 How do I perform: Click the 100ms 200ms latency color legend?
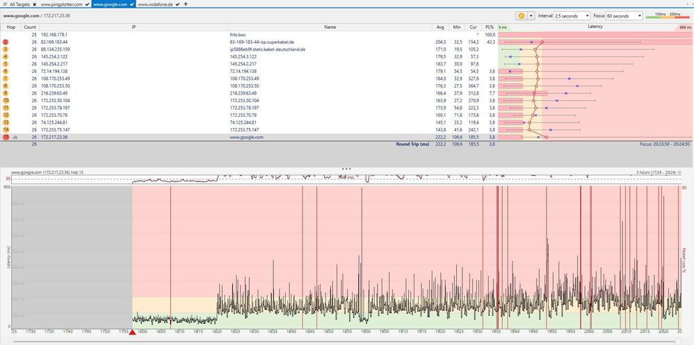click(x=668, y=15)
